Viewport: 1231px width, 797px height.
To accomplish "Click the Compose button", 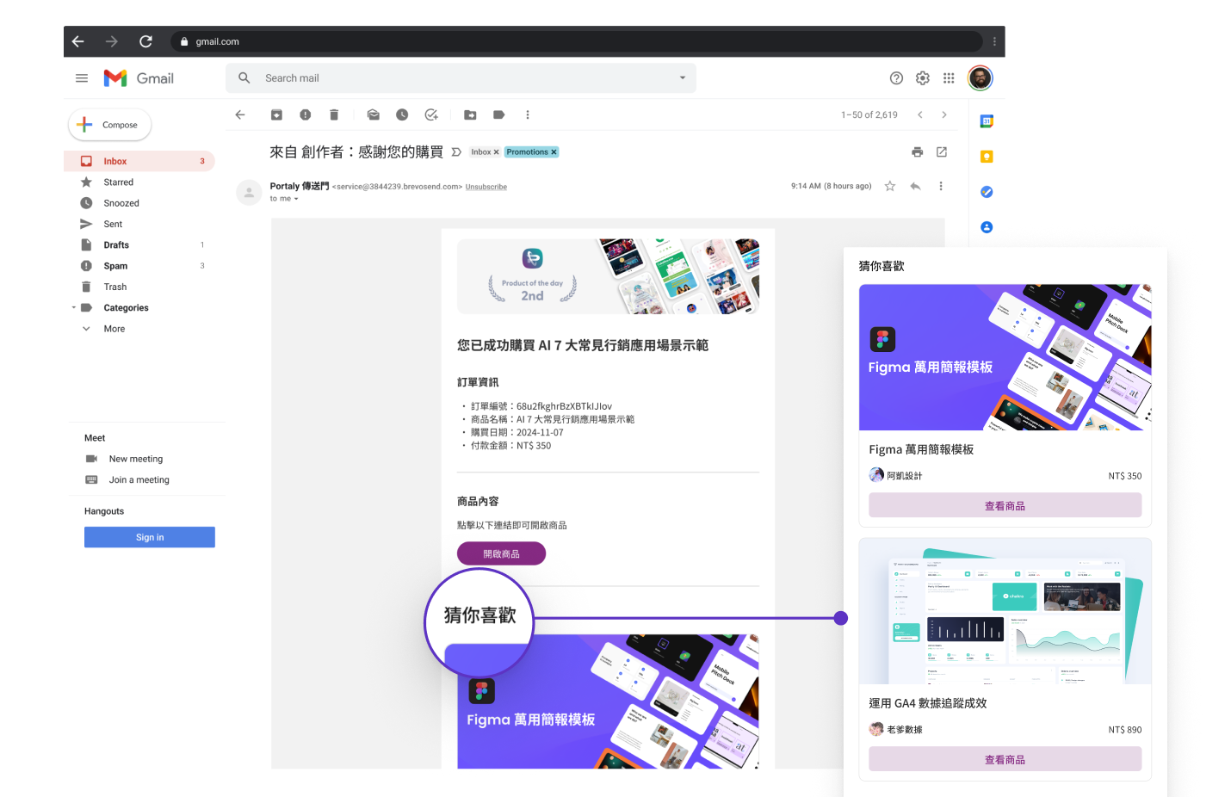I will point(110,125).
